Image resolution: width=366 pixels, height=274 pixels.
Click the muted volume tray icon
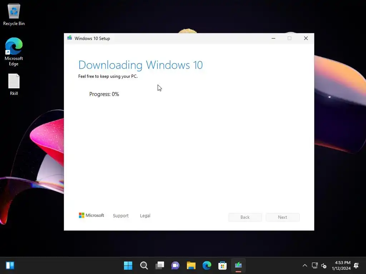point(324,265)
